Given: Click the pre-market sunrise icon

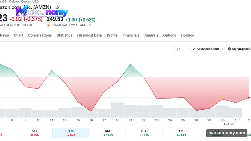Looking at the screenshot, I should [48, 25].
